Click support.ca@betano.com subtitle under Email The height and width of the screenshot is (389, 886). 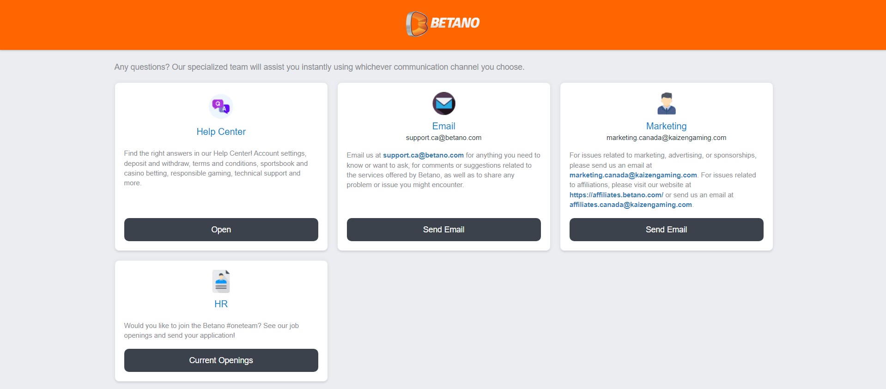point(443,138)
